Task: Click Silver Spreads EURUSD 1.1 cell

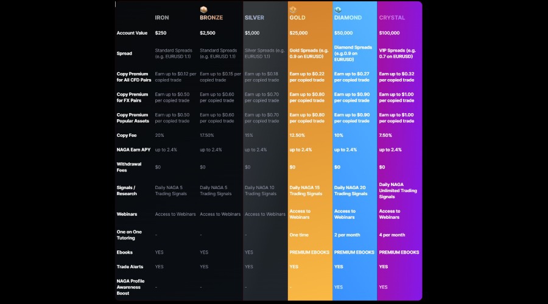Action: (x=265, y=54)
